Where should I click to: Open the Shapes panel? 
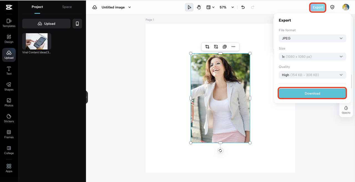[9, 87]
